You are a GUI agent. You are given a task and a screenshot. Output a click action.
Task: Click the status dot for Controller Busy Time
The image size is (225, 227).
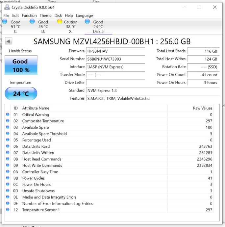point(8,171)
